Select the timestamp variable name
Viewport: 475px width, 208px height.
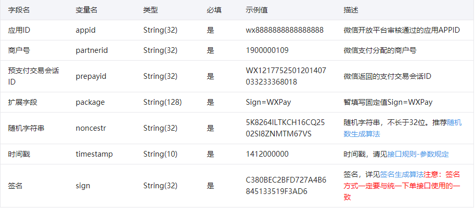(x=94, y=154)
